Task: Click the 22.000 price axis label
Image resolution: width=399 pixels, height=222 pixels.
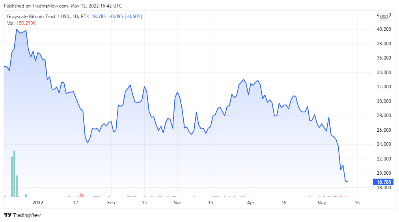Action: click(x=384, y=159)
